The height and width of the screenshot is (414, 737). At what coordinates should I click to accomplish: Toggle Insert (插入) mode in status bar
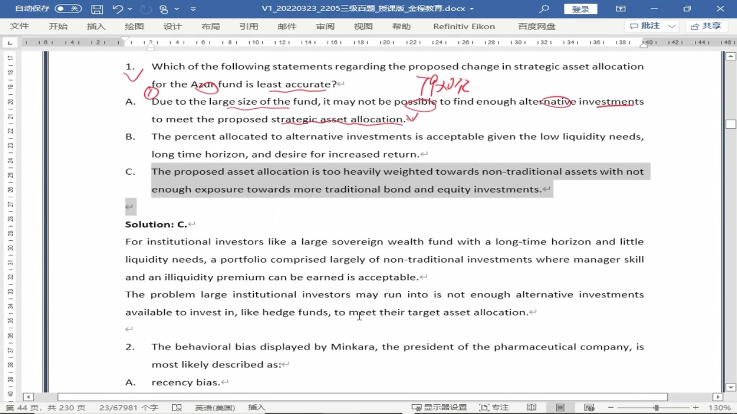[x=256, y=408]
